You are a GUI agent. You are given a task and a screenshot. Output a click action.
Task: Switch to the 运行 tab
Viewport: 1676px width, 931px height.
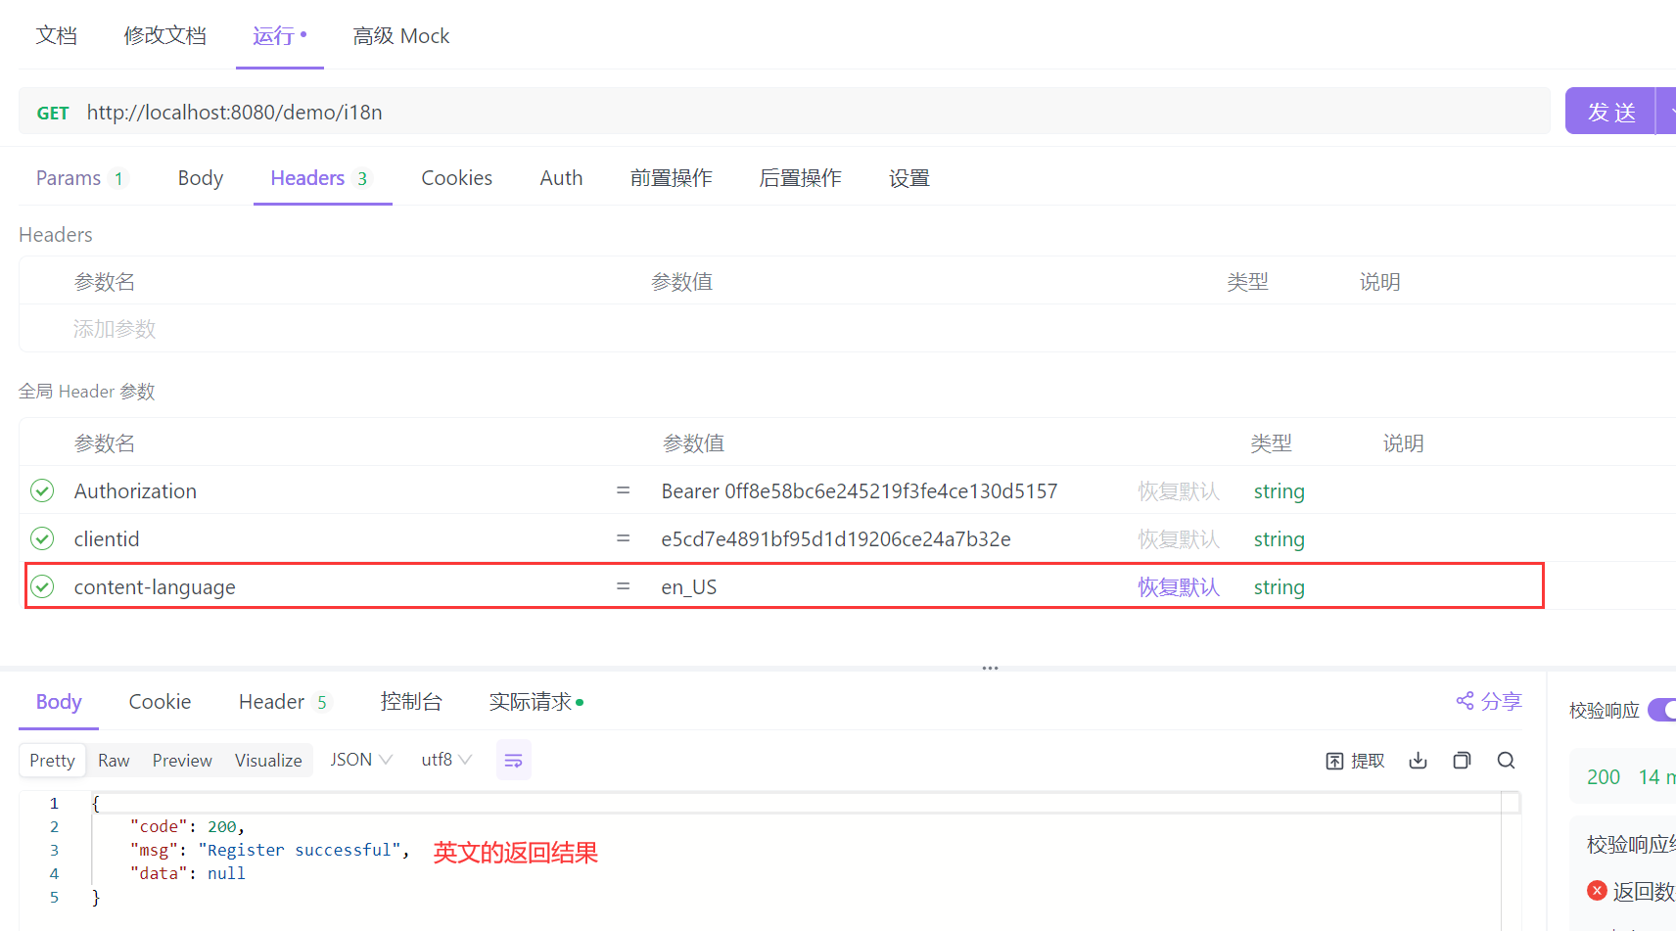point(279,36)
